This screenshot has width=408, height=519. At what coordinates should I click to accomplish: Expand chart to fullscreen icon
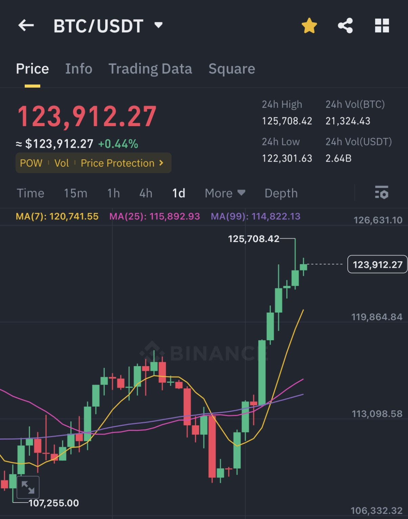pos(28,487)
